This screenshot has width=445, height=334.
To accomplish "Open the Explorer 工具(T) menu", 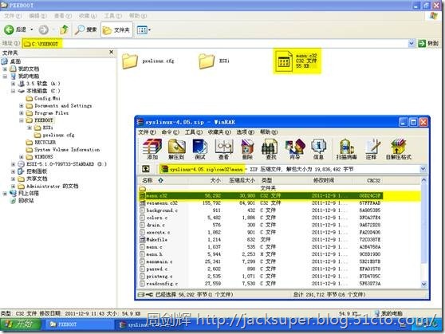I will coord(112,16).
